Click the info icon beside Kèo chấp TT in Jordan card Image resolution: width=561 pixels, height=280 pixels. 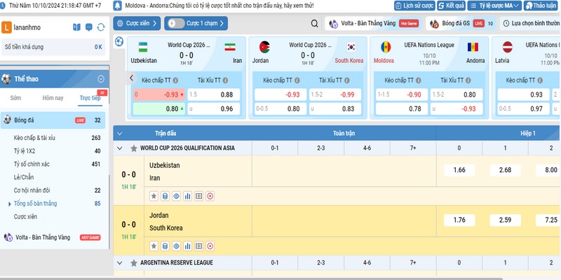pos(297,80)
